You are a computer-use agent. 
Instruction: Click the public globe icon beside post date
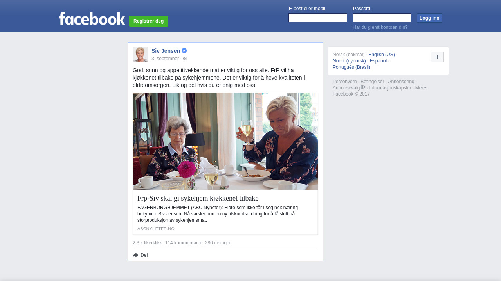tap(185, 59)
